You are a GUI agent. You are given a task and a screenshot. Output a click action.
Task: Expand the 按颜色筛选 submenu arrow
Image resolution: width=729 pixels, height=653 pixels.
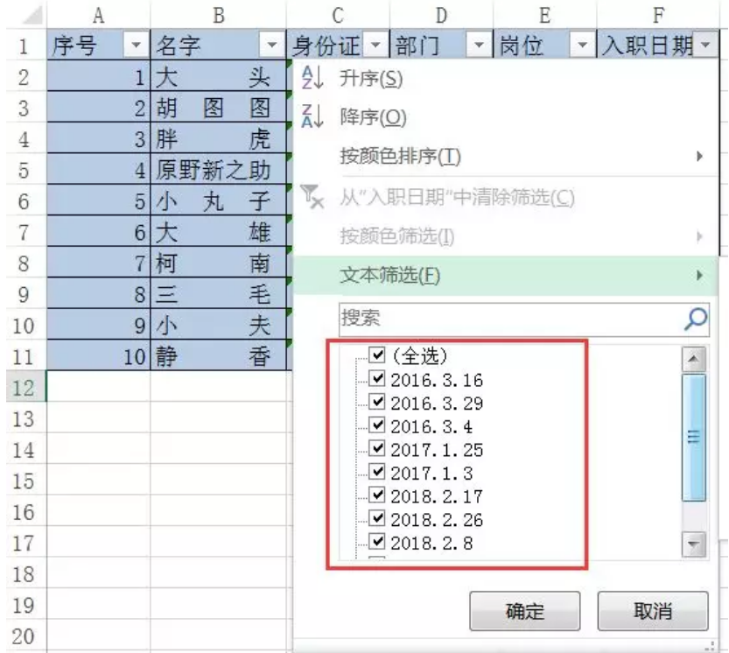[x=699, y=236]
